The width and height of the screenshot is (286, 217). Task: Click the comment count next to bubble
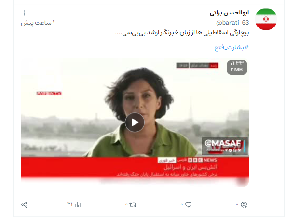(x=182, y=205)
